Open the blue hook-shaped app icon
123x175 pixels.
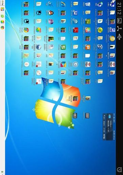pyautogui.click(x=75, y=21)
